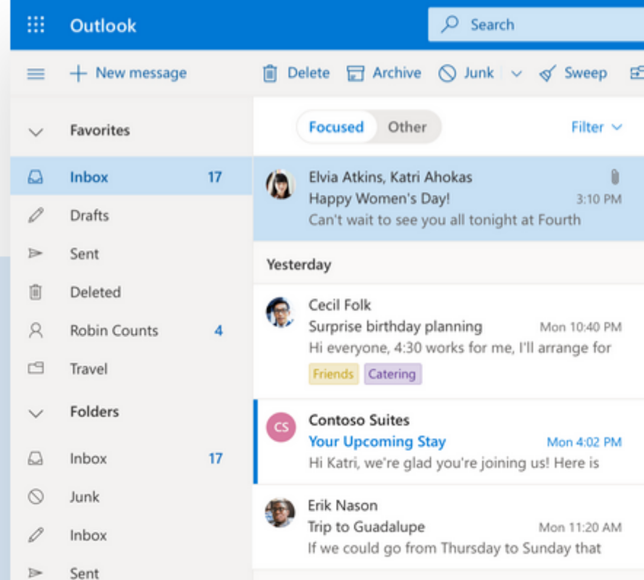Click the Yesterday group header
The width and height of the screenshot is (644, 580).
point(298,265)
